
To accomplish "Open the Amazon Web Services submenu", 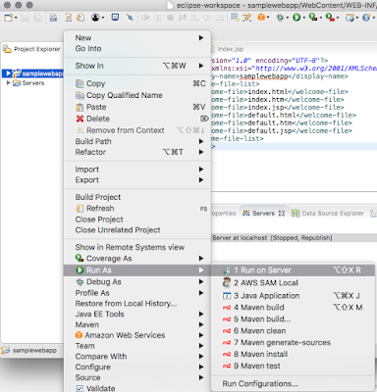I will pos(137,335).
